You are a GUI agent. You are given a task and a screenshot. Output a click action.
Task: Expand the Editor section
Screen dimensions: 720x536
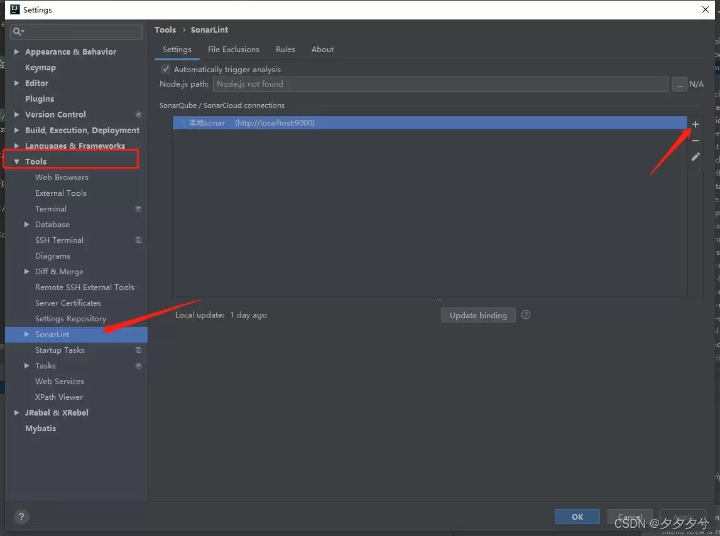pyautogui.click(x=16, y=83)
